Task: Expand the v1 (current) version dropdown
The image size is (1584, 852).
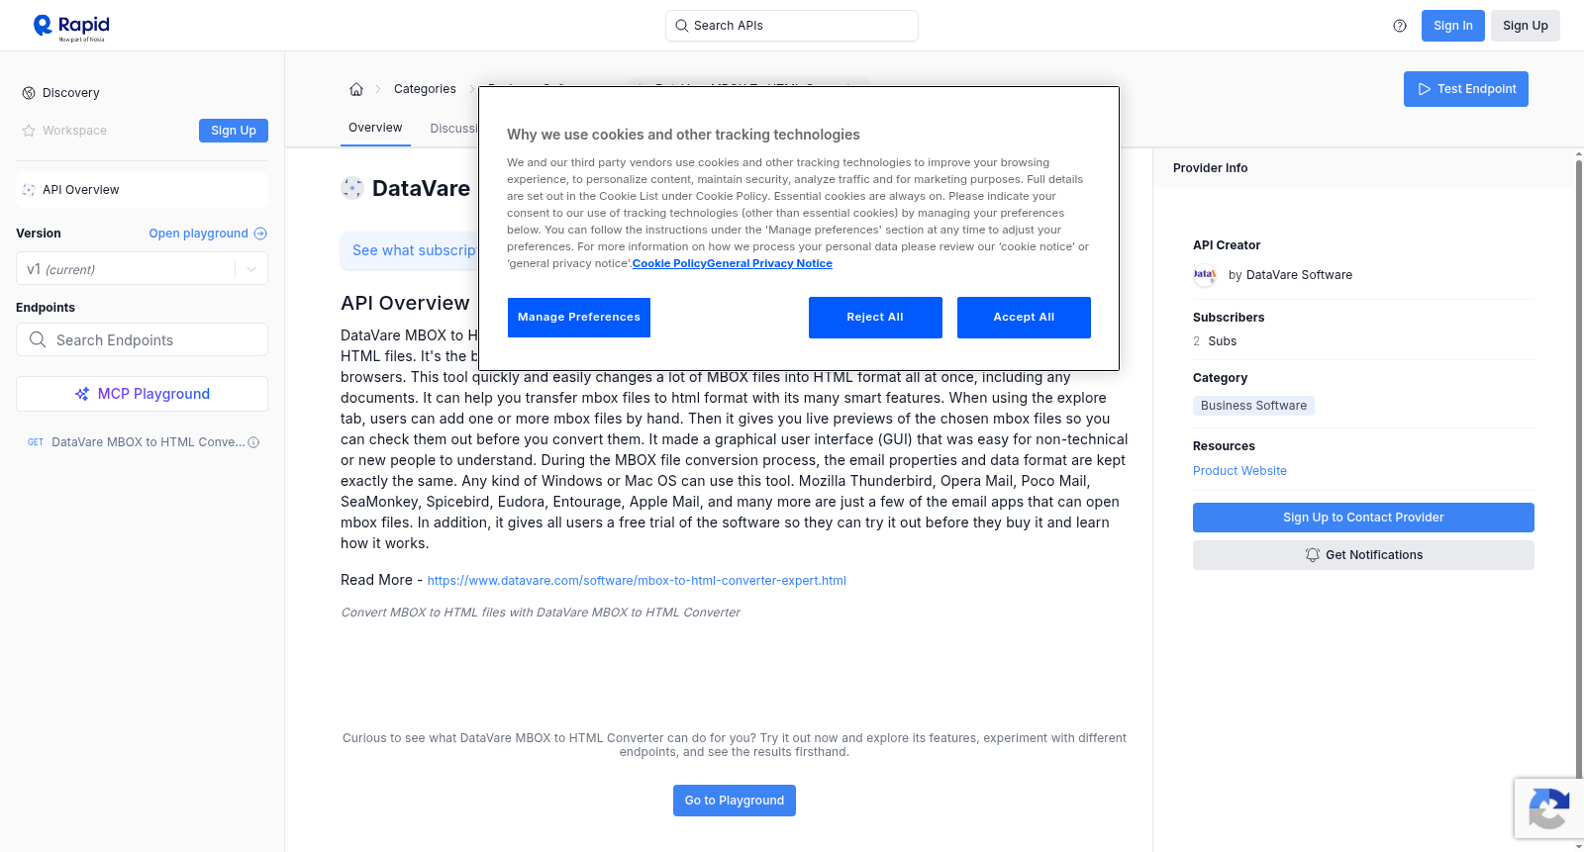Action: click(142, 269)
